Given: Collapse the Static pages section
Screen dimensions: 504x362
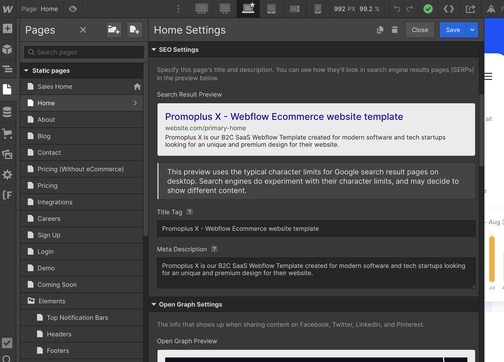Looking at the screenshot, I should click(x=26, y=71).
